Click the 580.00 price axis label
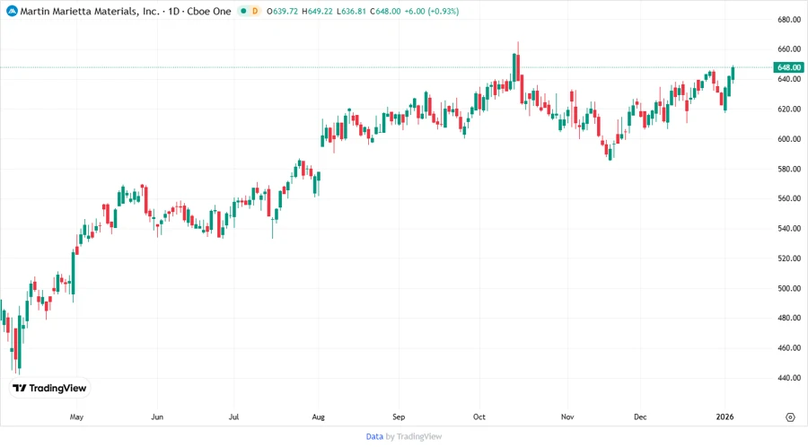 coord(789,169)
